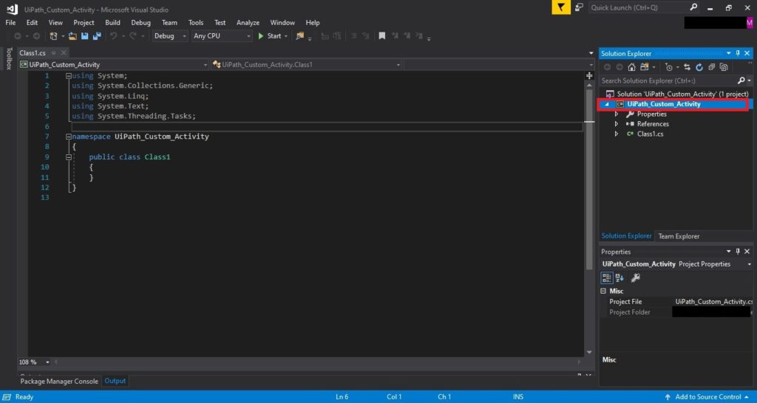
Task: Open the File menu
Action: [10, 23]
